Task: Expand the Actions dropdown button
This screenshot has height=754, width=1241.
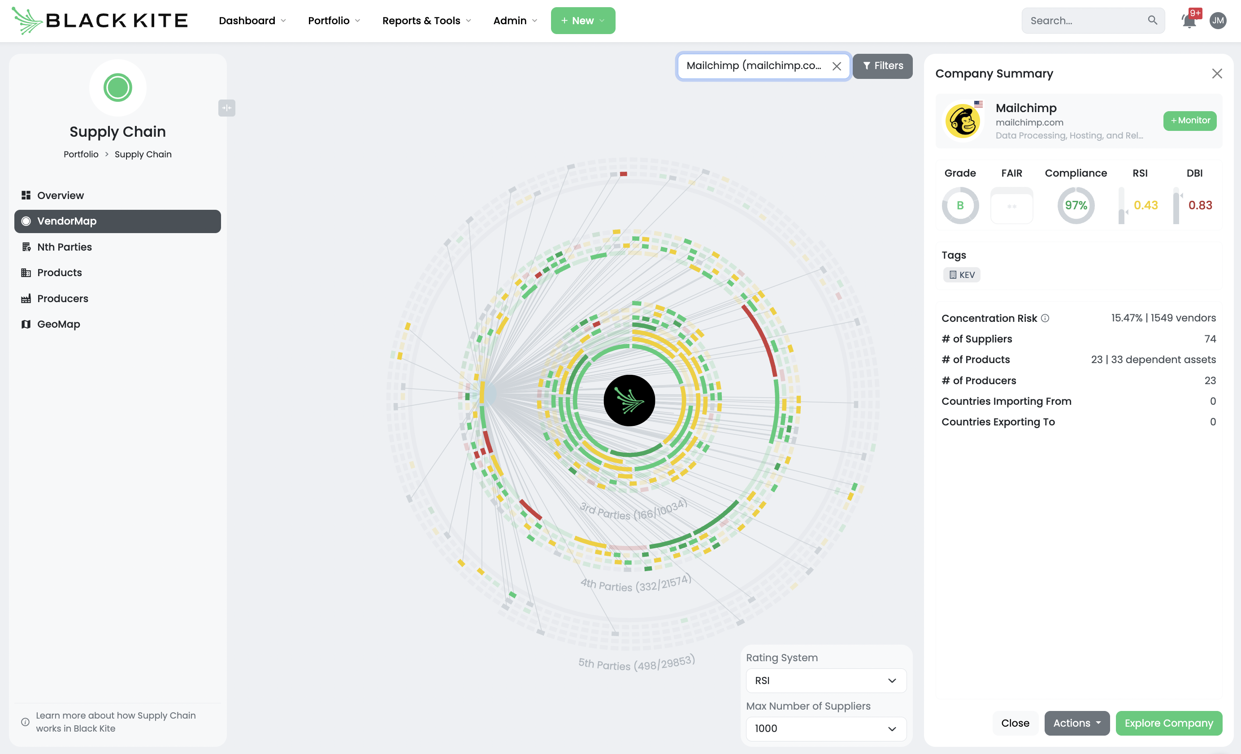Action: coord(1076,723)
